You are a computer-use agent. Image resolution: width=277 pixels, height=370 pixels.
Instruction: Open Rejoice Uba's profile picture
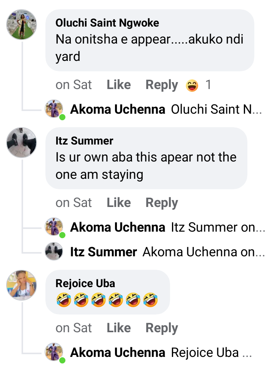[x=22, y=285]
